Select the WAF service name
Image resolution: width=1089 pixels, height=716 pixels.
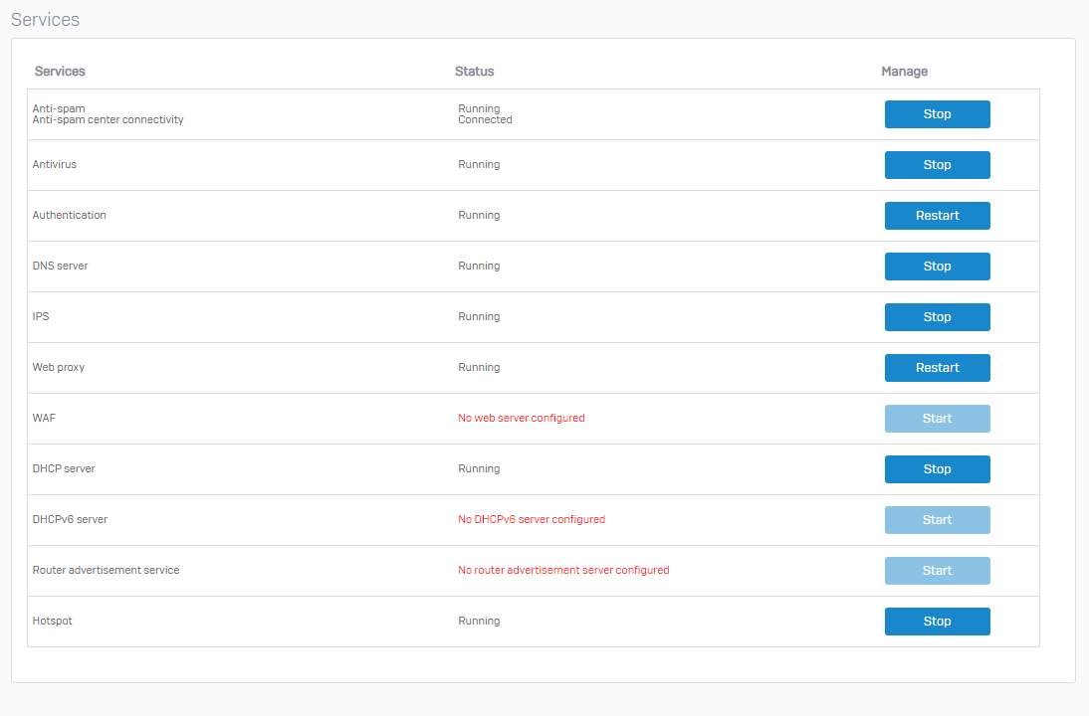44,418
